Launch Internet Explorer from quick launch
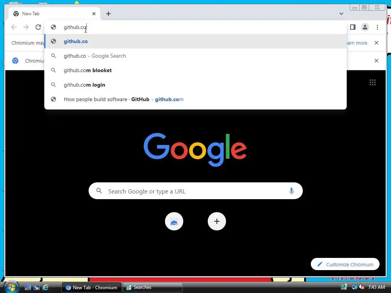This screenshot has width=391, height=293. 45,288
